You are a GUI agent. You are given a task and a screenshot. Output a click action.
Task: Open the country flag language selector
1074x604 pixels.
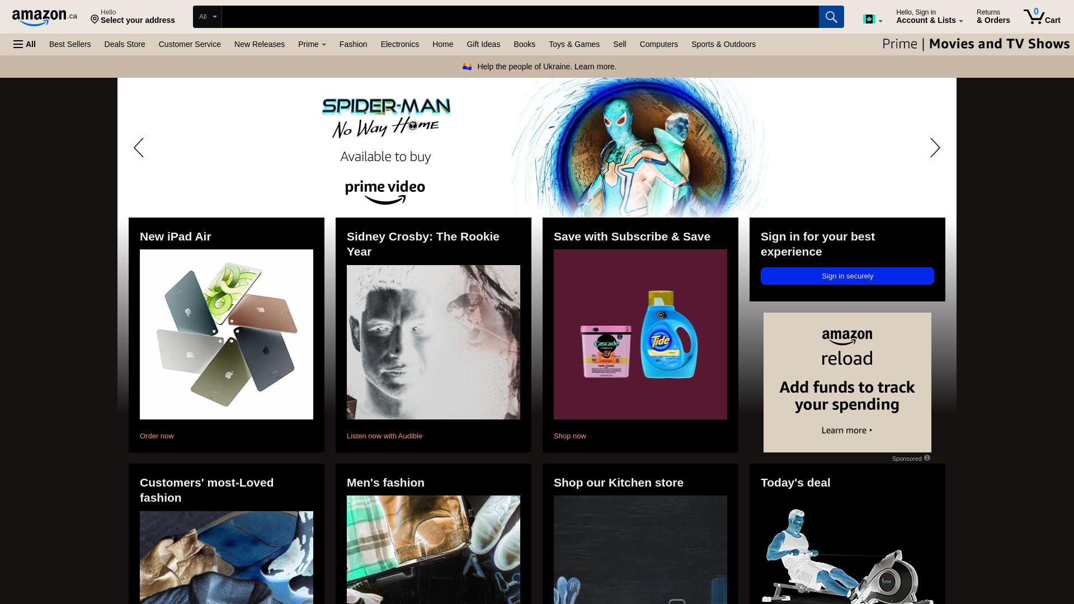[873, 20]
